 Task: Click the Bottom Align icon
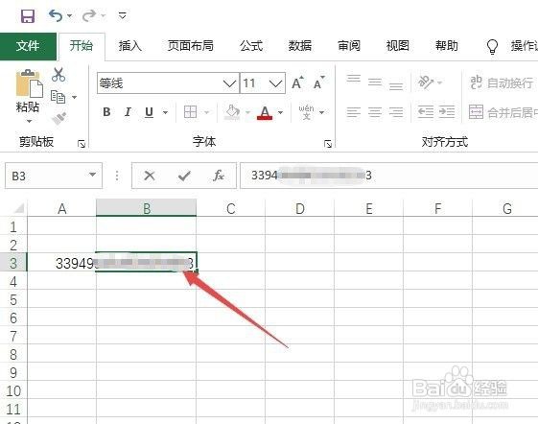coord(396,85)
